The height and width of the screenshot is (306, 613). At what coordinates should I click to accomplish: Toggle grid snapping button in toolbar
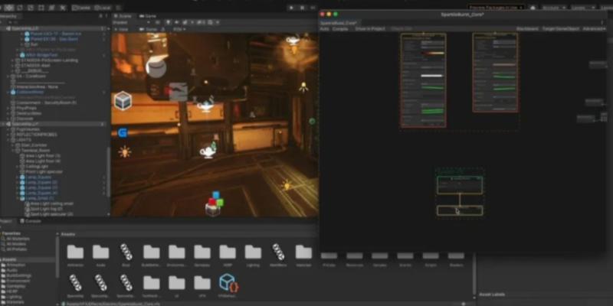pyautogui.click(x=119, y=8)
